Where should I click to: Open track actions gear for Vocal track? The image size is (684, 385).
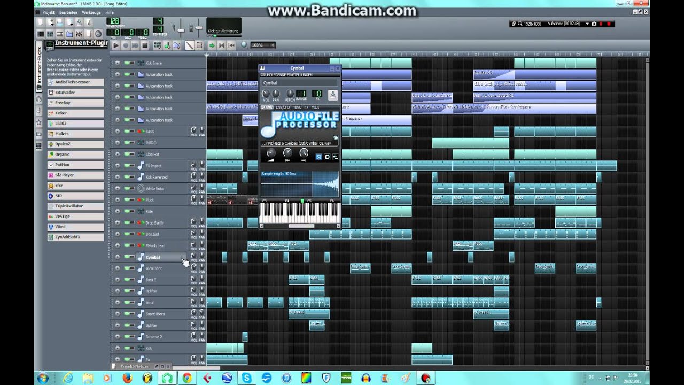tap(117, 302)
